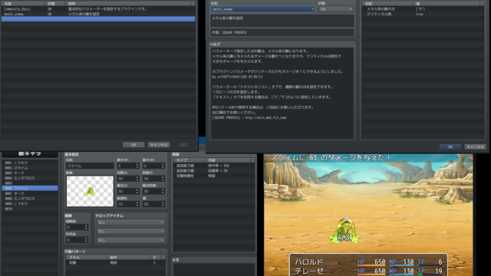Click the plugin description field メタル系の敵を設定
The image size is (491, 276).
[x=282, y=21]
